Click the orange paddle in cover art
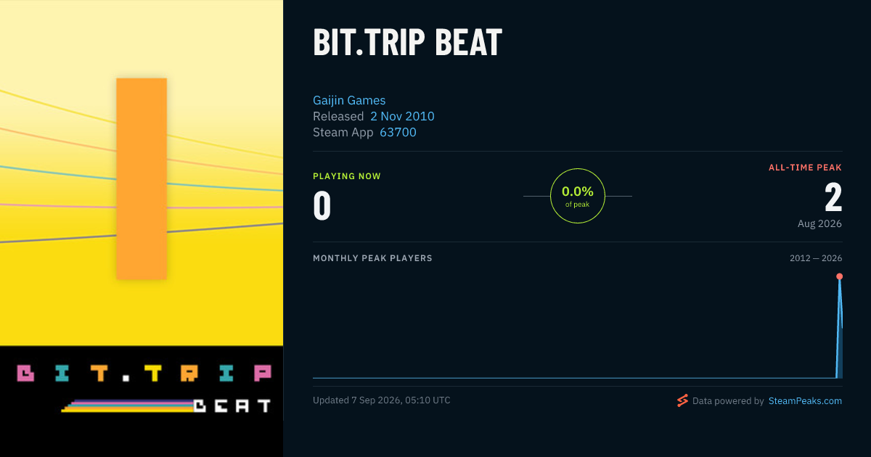871x457 pixels. point(142,178)
